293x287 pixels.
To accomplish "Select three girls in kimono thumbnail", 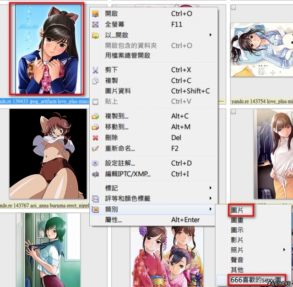I will pos(167,256).
